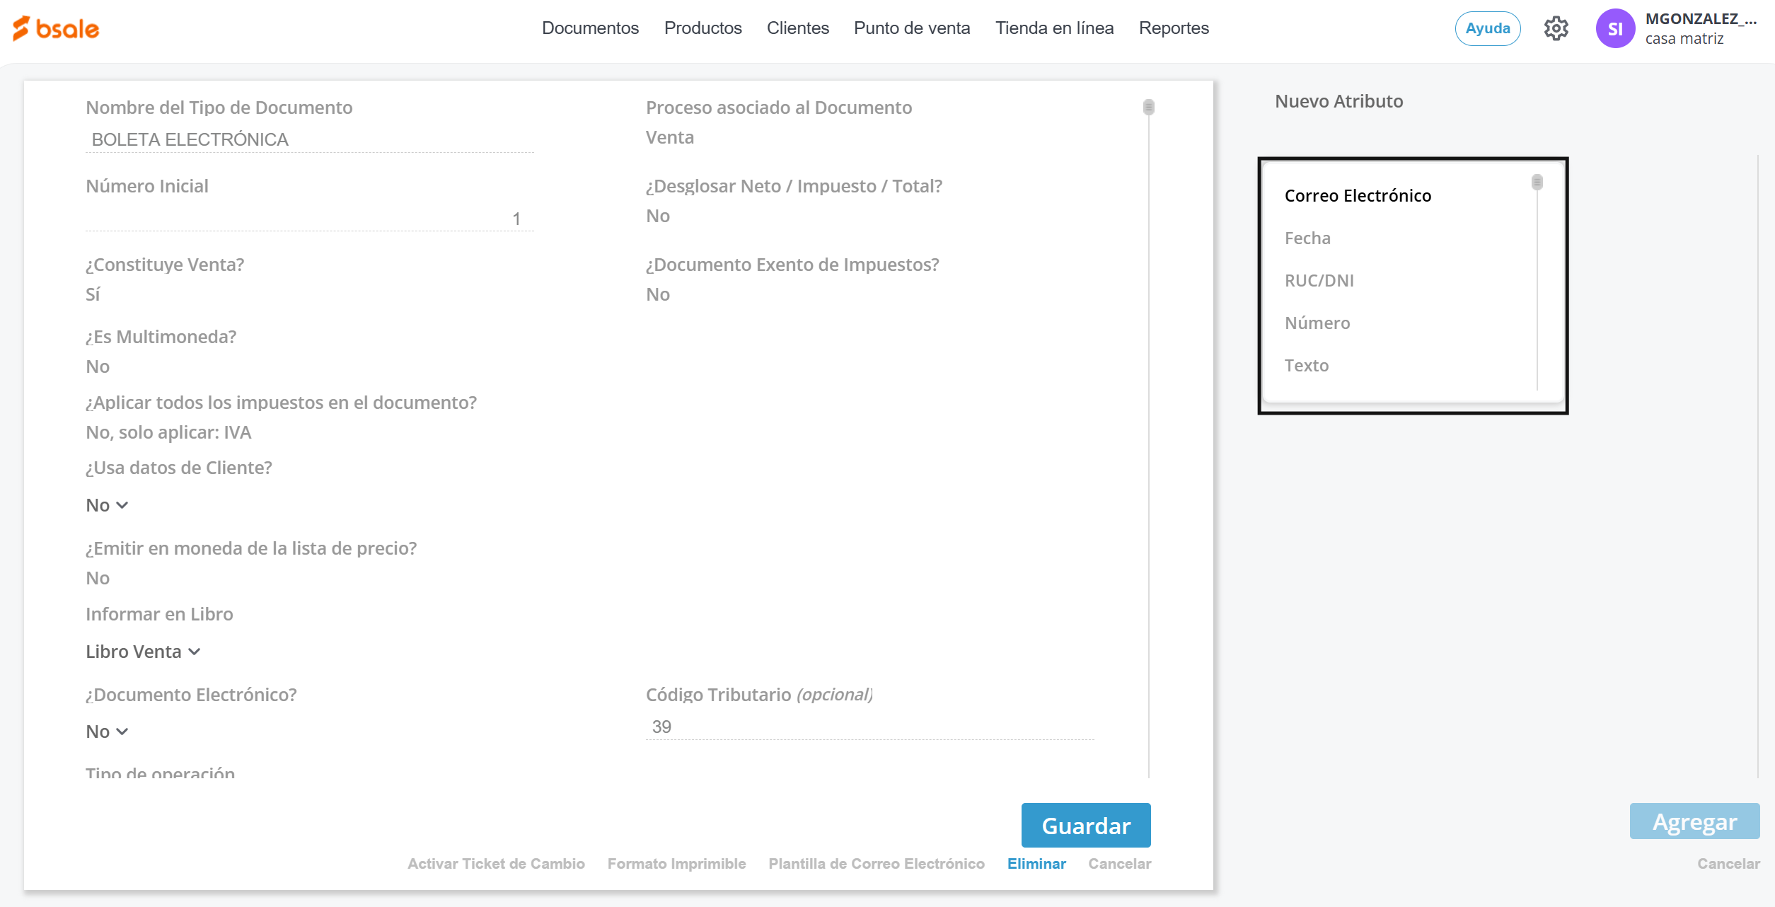The image size is (1775, 907).
Task: Open Plantilla de Correo Electrónico link
Action: coord(876,864)
